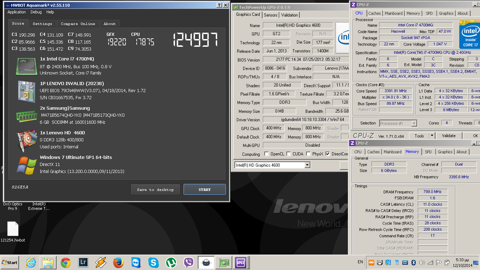Click the Samsung memory module icon
The height and width of the screenshot is (270, 480).
(x=27, y=116)
